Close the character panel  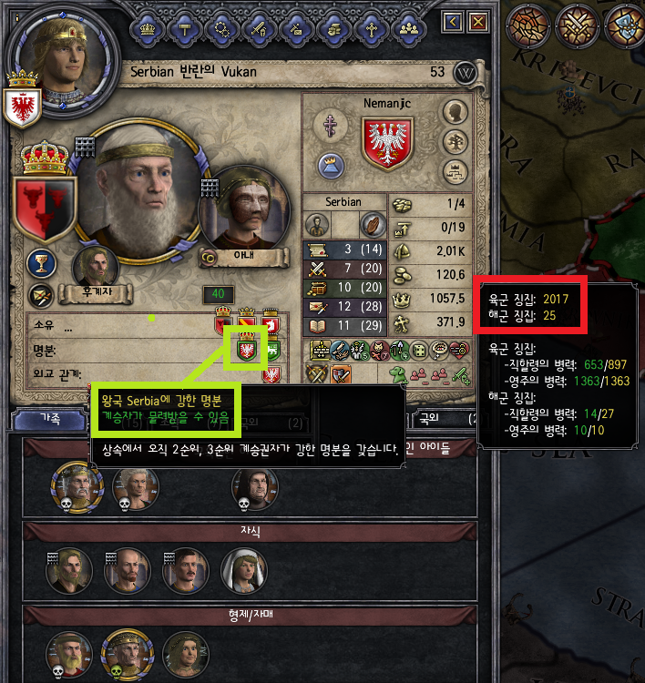pos(478,21)
